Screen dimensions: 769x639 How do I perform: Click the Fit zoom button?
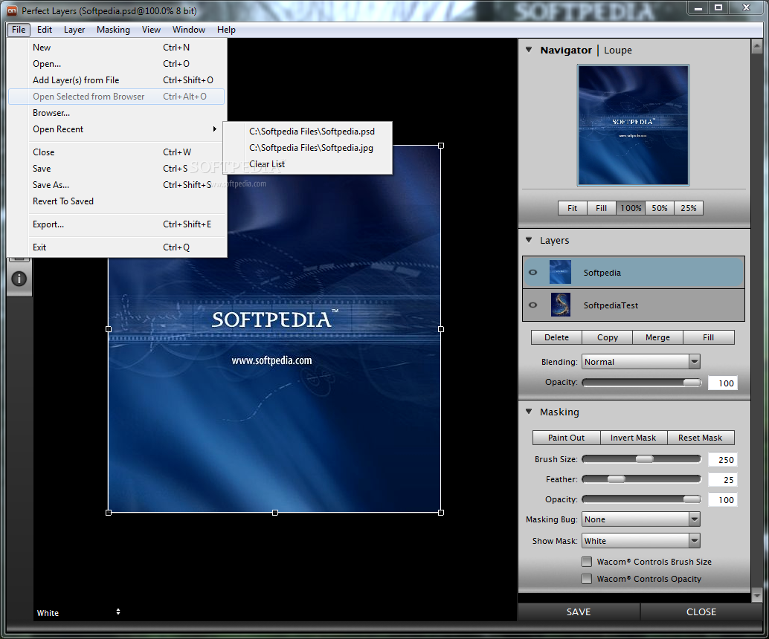pyautogui.click(x=573, y=208)
